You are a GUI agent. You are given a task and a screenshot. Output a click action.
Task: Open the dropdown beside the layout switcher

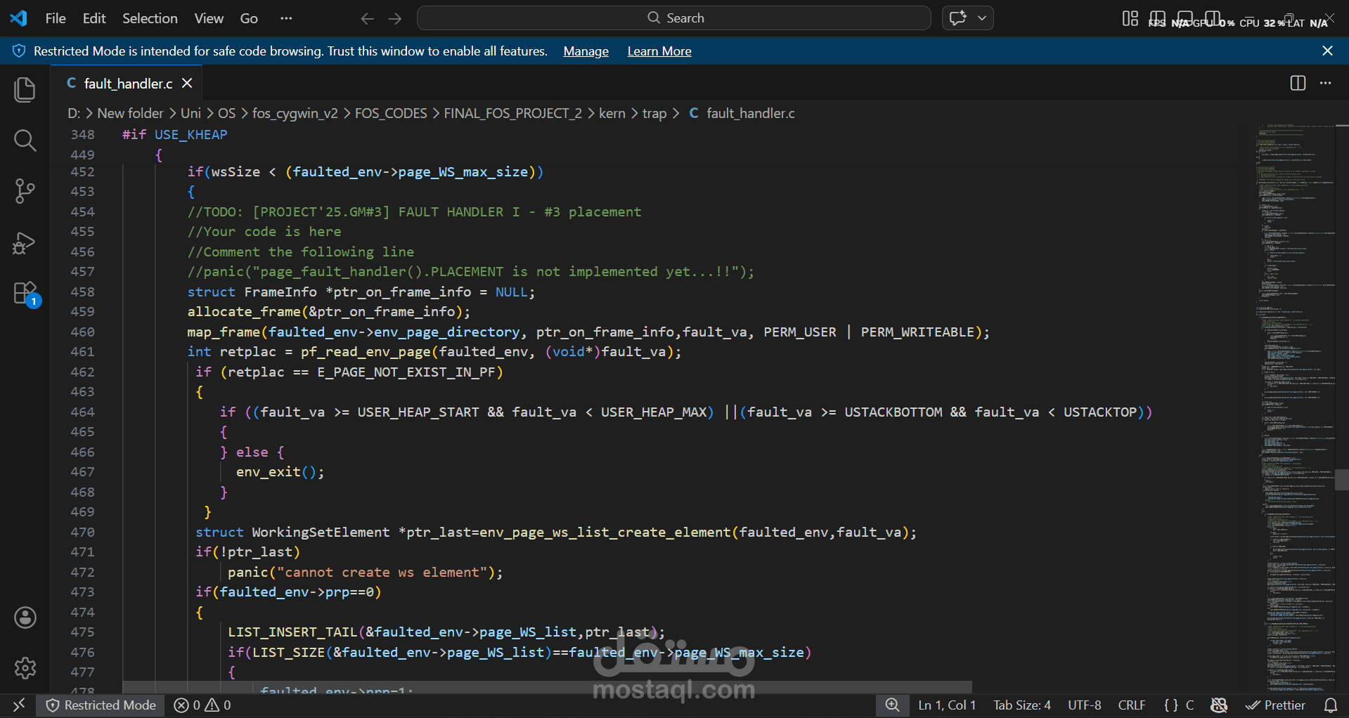tap(982, 18)
